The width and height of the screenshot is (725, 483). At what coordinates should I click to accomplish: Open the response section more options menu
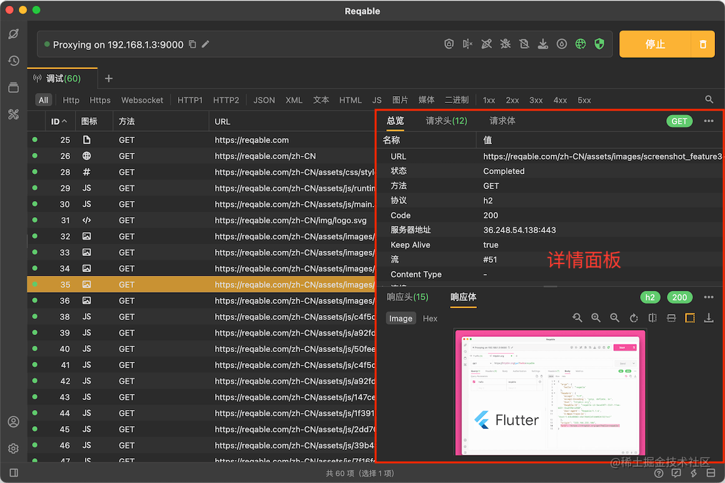point(709,297)
